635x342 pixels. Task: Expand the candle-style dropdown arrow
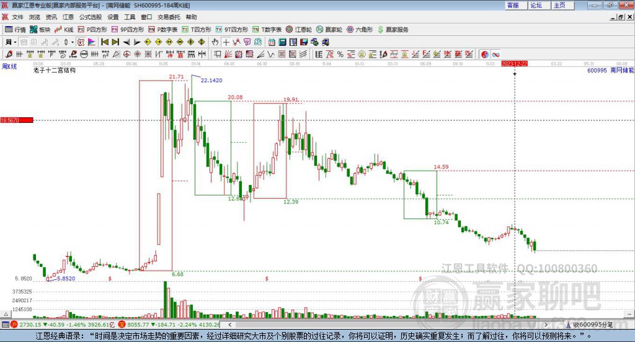[x=73, y=42]
